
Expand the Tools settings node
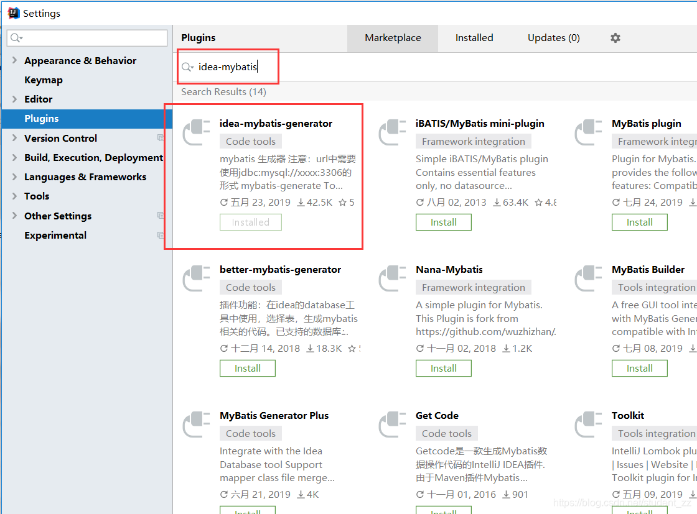[x=15, y=196]
